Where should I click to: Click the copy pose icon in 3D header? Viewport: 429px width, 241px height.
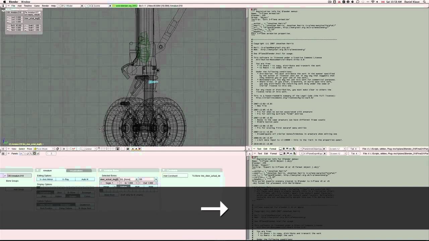133,149
